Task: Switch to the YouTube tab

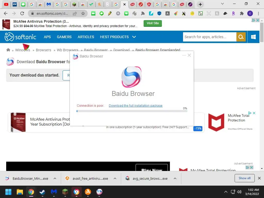Action: [6, 4]
